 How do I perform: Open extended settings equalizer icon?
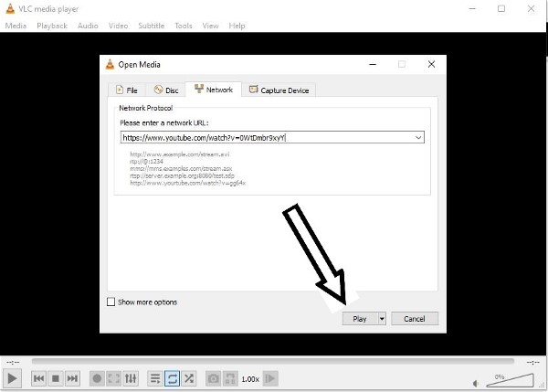click(131, 378)
